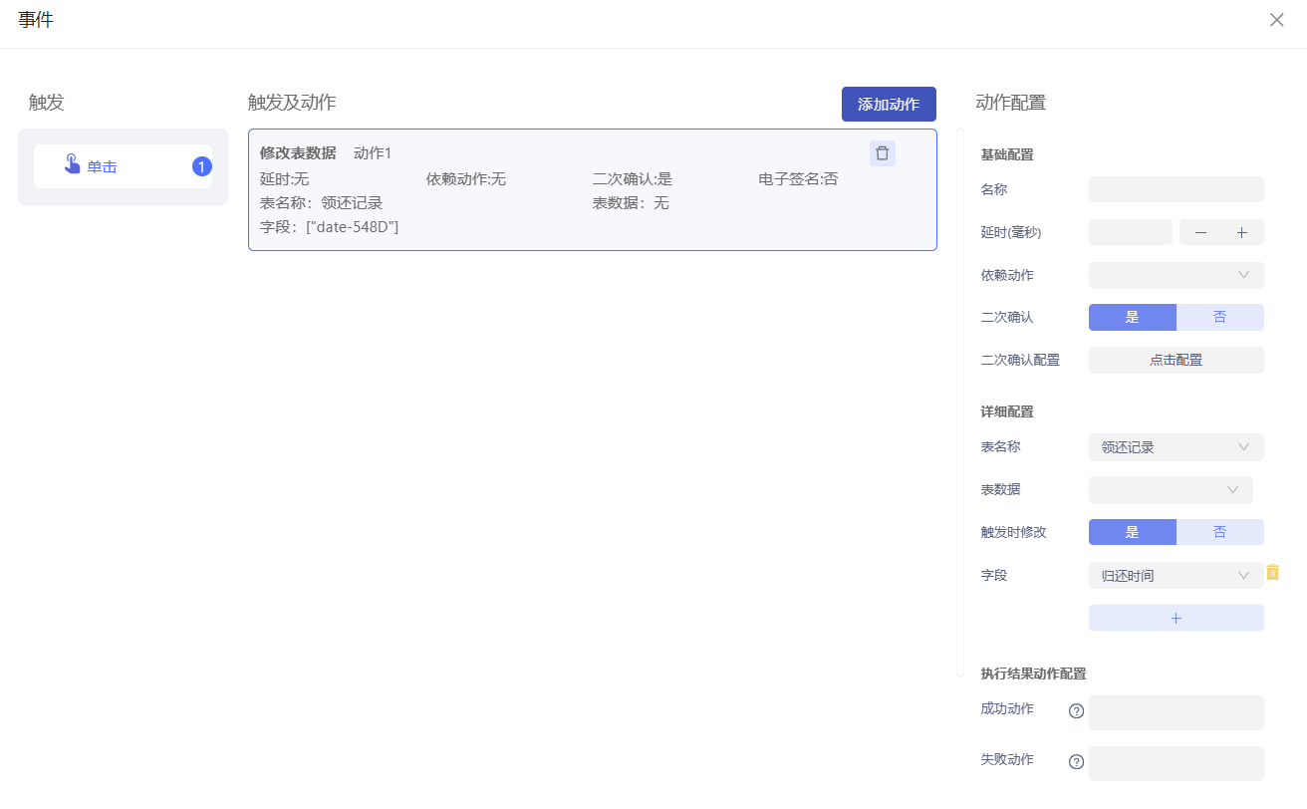The height and width of the screenshot is (809, 1307).
Task: Click the 触发及动作 panel title
Action: point(292,102)
